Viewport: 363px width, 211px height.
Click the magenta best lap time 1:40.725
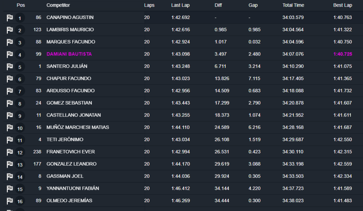pos(343,54)
